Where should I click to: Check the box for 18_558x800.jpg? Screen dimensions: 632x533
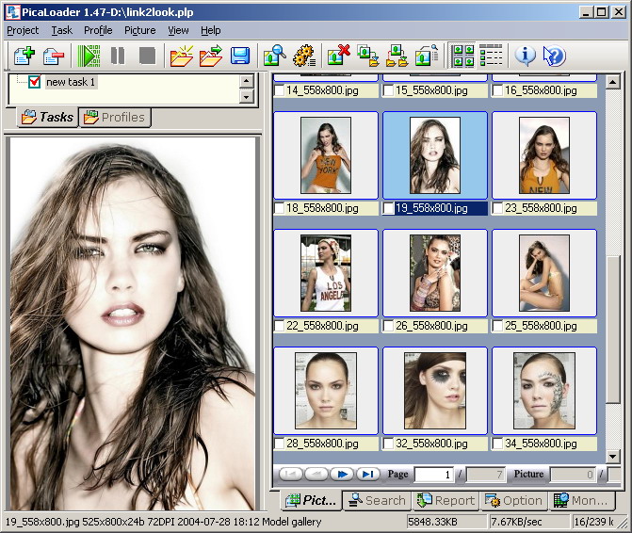280,208
